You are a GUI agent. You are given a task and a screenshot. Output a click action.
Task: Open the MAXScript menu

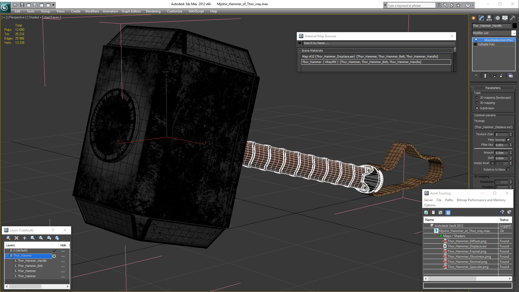coord(196,11)
